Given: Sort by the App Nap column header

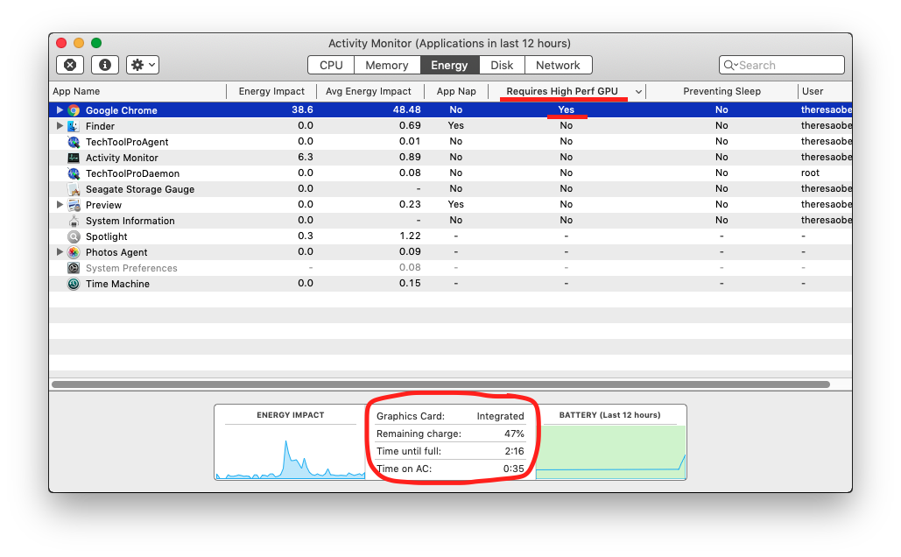Looking at the screenshot, I should [456, 91].
